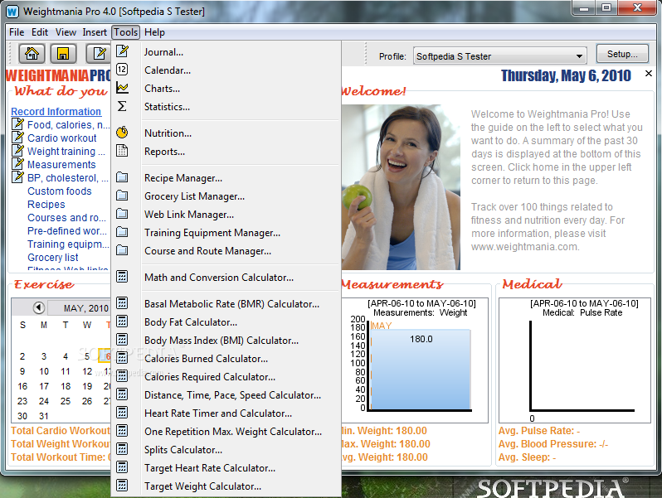Click the BMI Calculator icon
The image size is (662, 498).
tap(122, 340)
